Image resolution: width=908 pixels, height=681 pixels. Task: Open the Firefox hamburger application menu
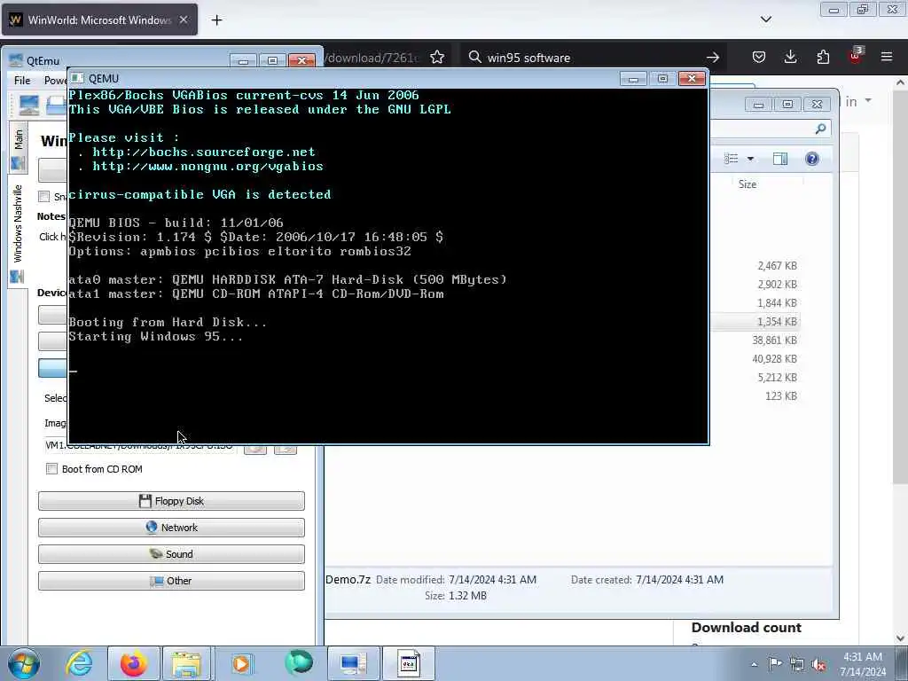click(x=887, y=57)
